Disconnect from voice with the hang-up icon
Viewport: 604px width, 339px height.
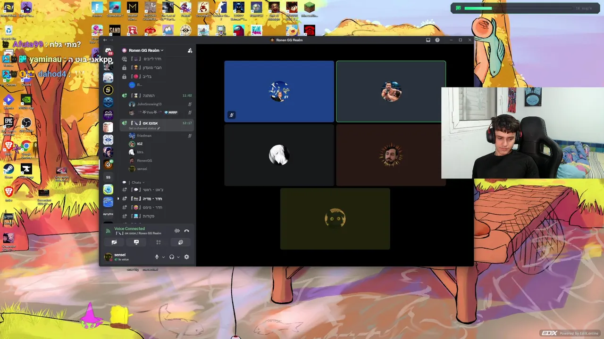click(186, 231)
